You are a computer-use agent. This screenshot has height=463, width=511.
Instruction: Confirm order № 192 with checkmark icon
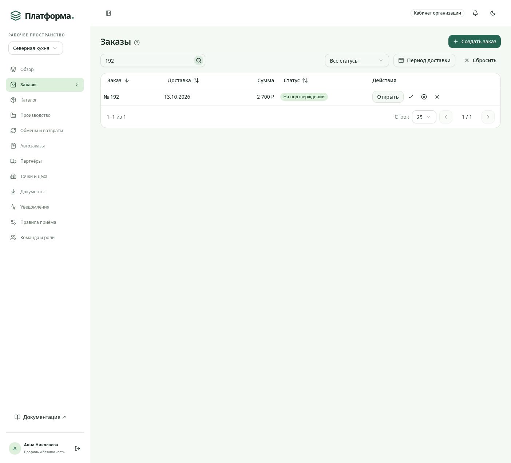click(x=411, y=97)
